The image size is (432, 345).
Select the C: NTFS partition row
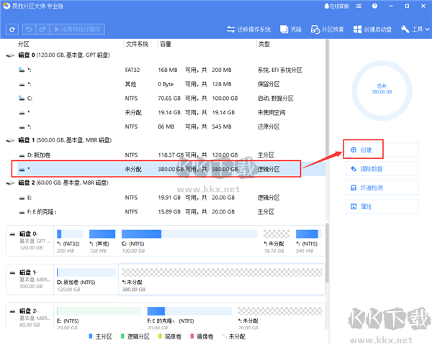click(x=171, y=98)
